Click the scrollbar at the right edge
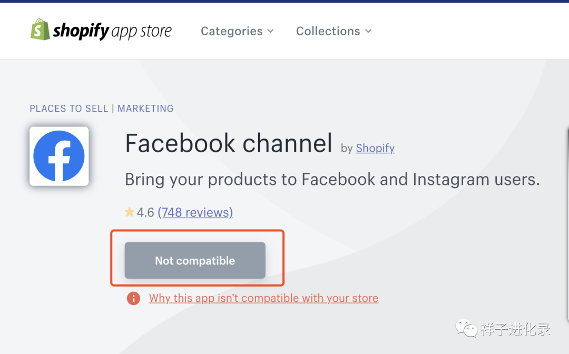569x354 pixels. click(x=567, y=158)
